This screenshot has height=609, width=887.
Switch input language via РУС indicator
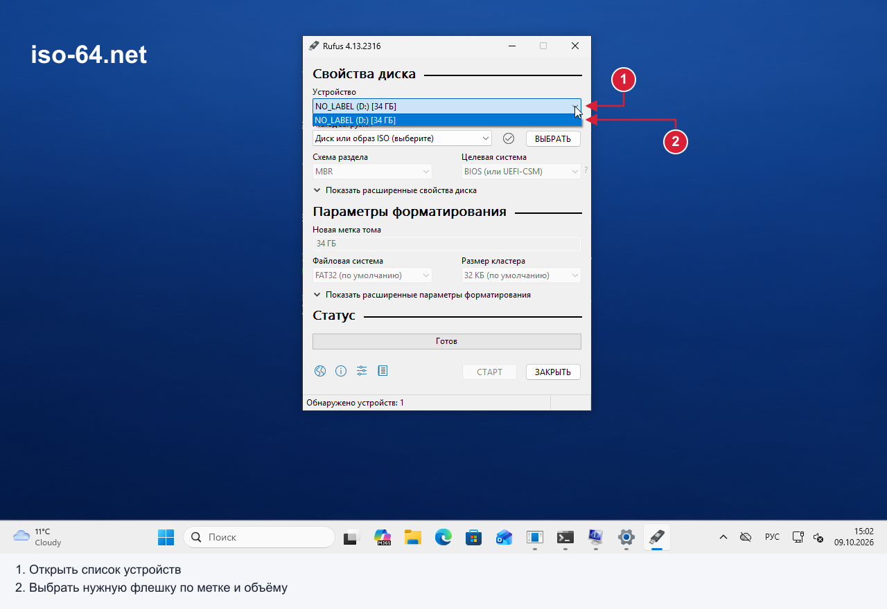tap(772, 537)
